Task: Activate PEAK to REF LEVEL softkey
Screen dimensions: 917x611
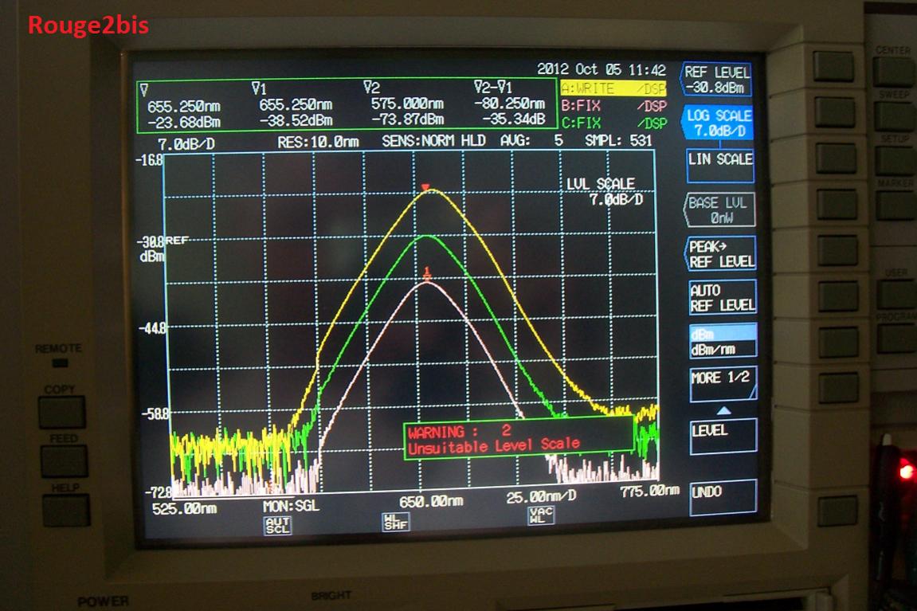Action: (x=720, y=254)
